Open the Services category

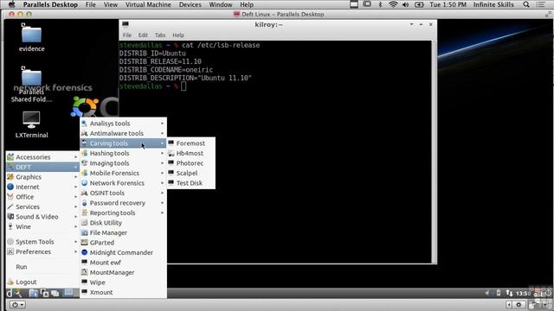click(42, 206)
